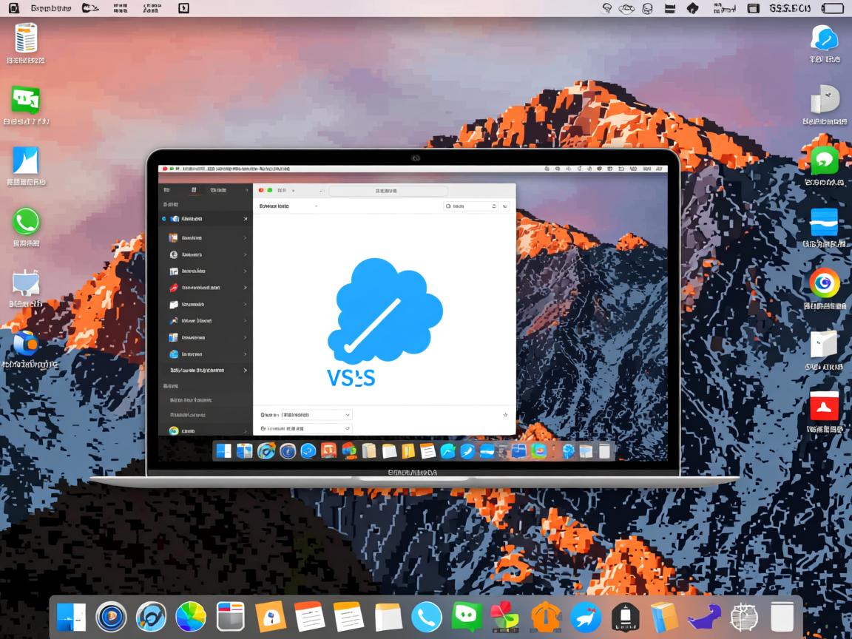Open the first text menu in the top menu bar

(x=51, y=8)
